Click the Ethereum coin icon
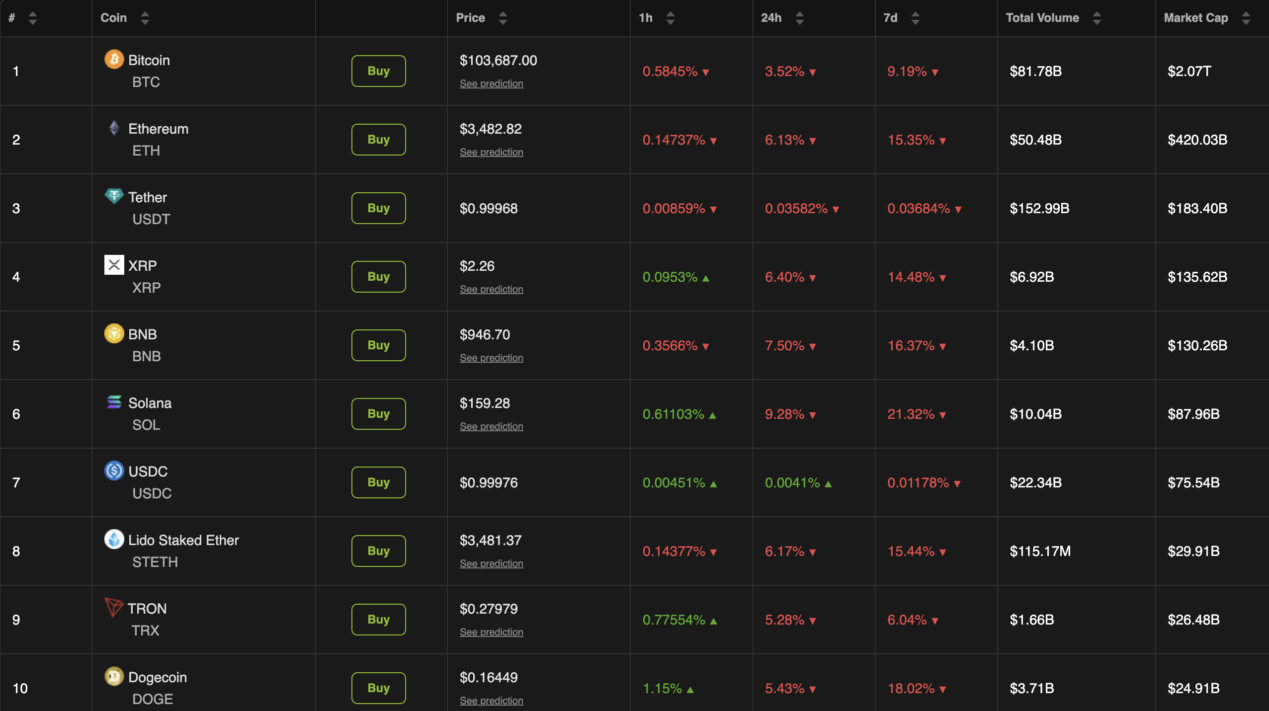Viewport: 1269px width, 711px height. tap(114, 128)
